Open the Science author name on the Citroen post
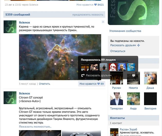The image size is (162, 136). [24, 93]
